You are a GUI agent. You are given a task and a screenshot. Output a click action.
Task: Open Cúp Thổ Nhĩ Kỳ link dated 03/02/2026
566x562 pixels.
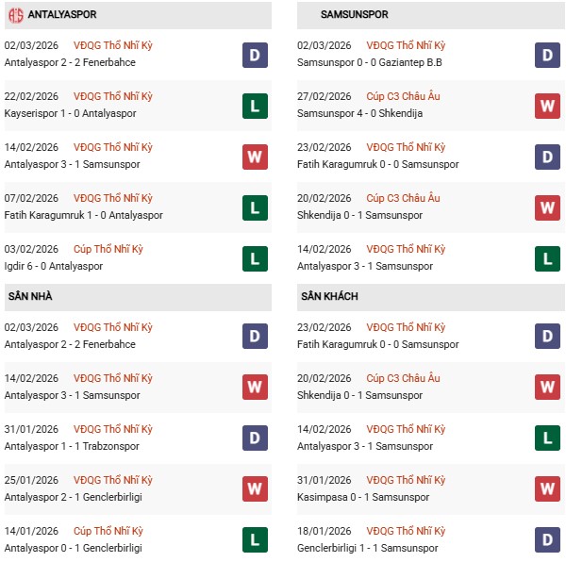[108, 249]
